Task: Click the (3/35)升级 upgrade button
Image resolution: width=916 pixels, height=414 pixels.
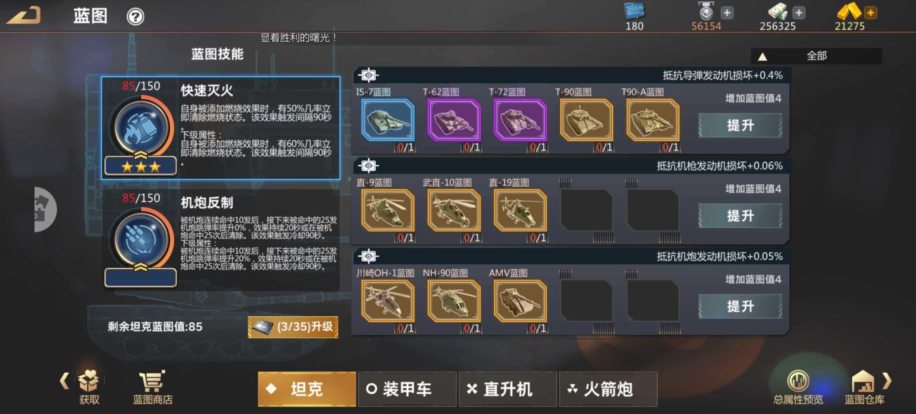Action: click(x=293, y=327)
